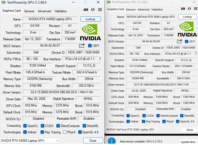Viewport: 198px width, 145px height.
Task: Click memory size value 8192 MB
Action: (x=36, y=86)
